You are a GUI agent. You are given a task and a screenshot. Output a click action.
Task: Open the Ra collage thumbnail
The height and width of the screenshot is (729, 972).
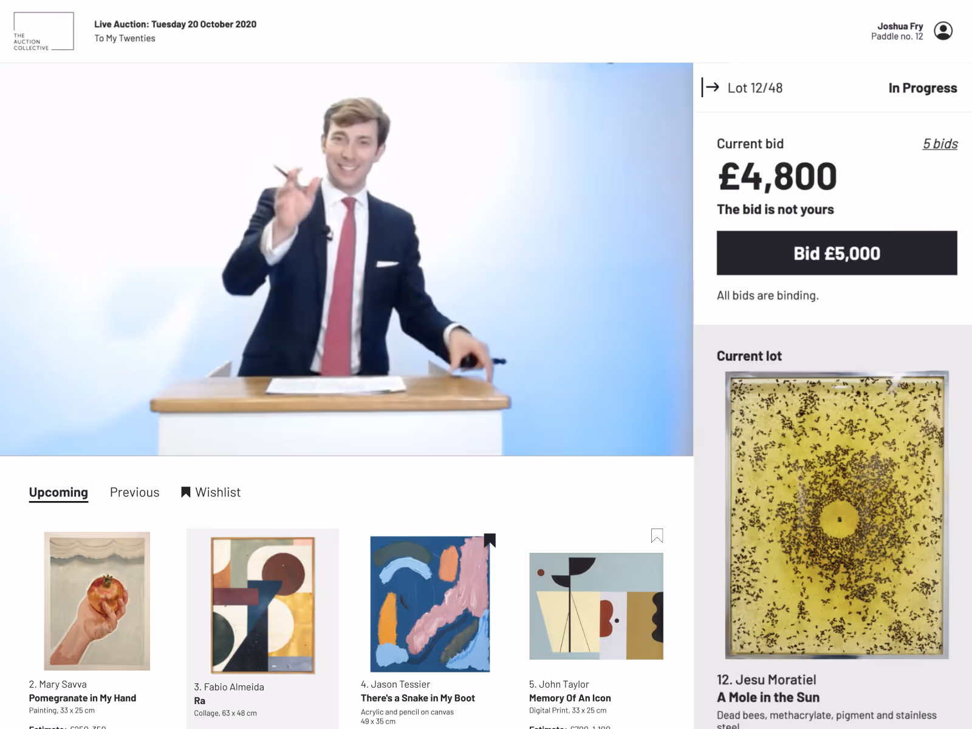point(262,605)
